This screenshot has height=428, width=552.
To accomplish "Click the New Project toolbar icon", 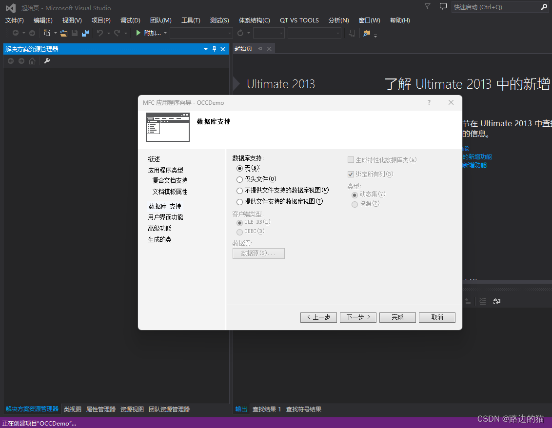I will (x=47, y=33).
